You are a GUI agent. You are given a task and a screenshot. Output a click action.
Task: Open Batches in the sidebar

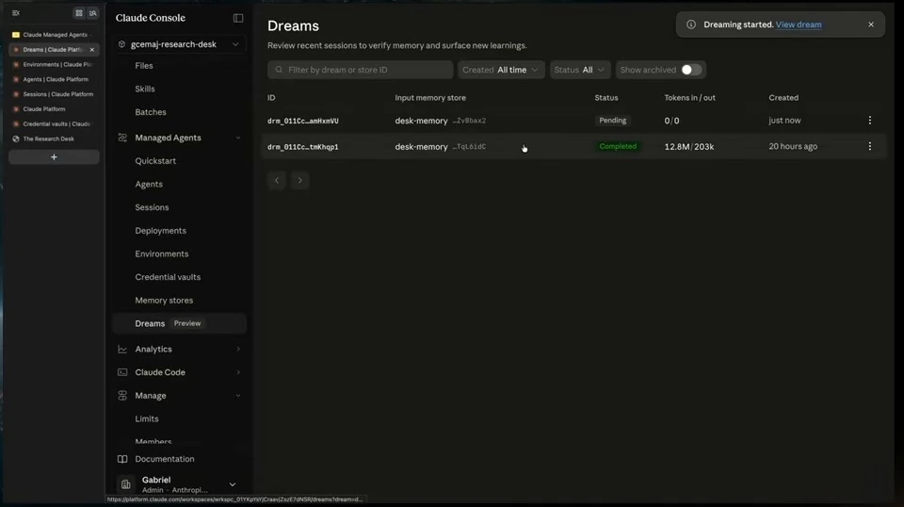[151, 112]
